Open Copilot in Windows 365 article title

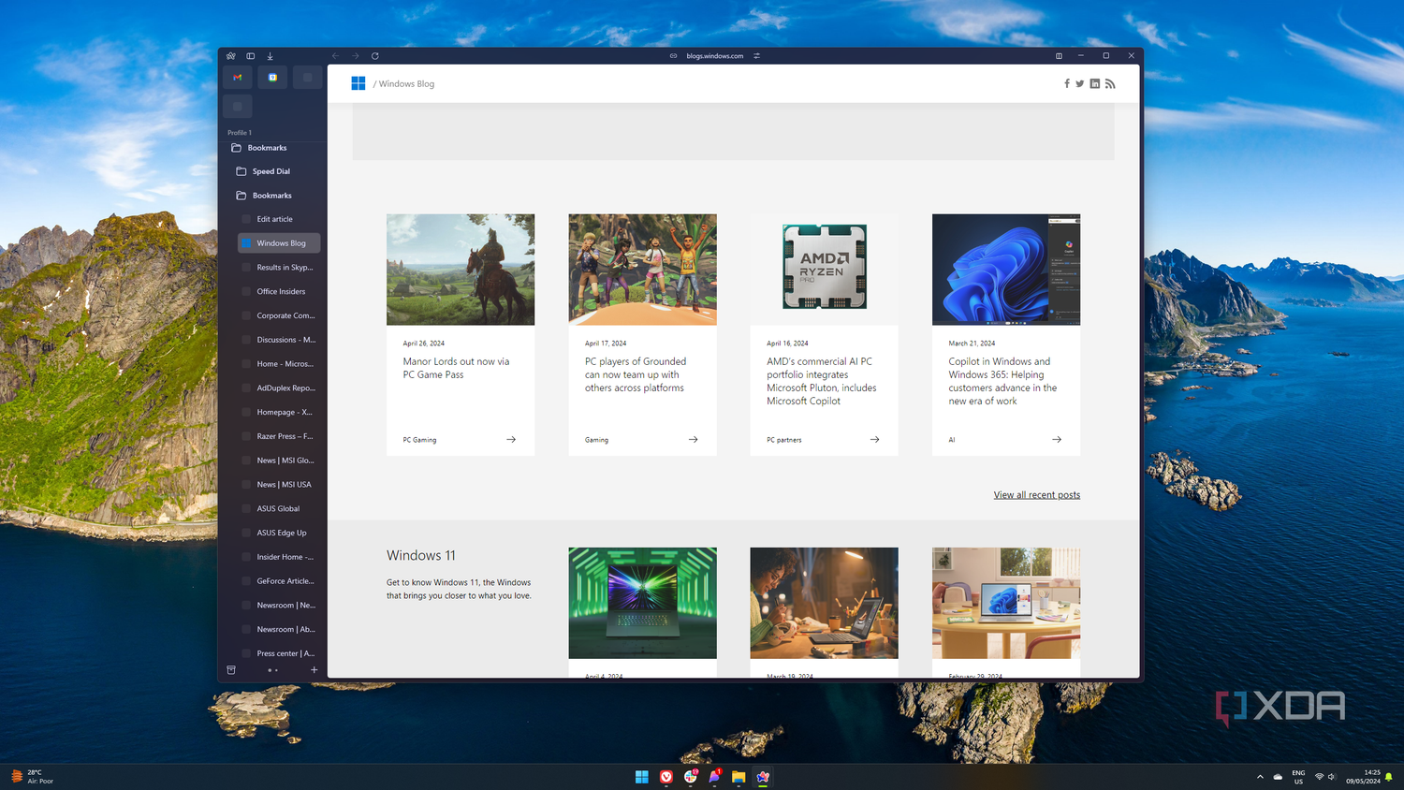[x=1002, y=381]
